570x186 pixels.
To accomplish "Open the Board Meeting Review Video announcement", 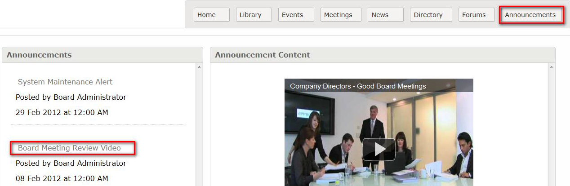I will [x=69, y=148].
